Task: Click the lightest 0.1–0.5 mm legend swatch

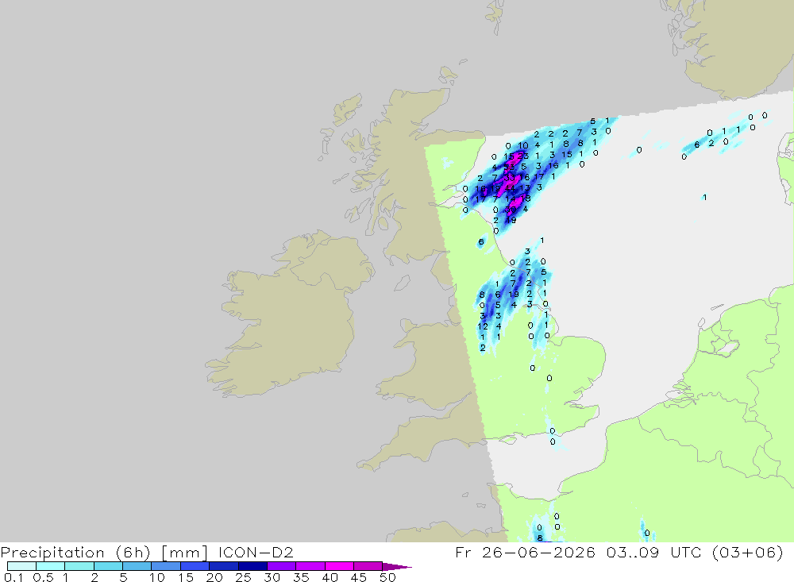Action: (21, 566)
